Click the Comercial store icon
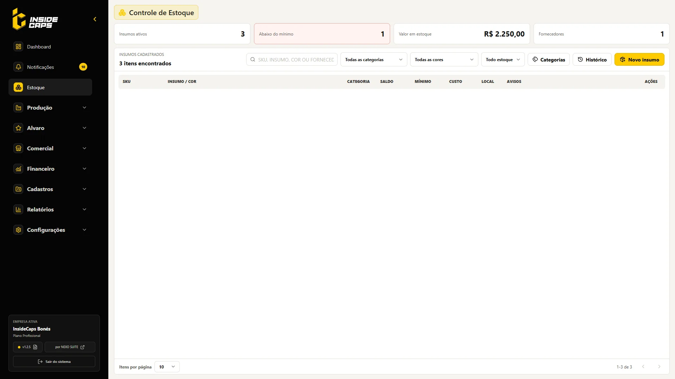Image resolution: width=675 pixels, height=379 pixels. (x=18, y=149)
